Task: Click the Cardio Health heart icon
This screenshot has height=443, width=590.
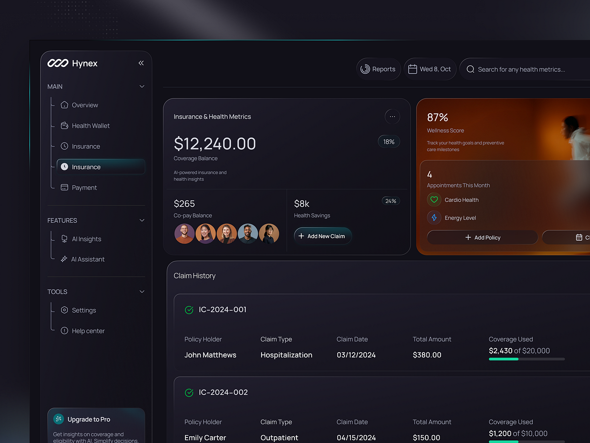Action: point(434,200)
